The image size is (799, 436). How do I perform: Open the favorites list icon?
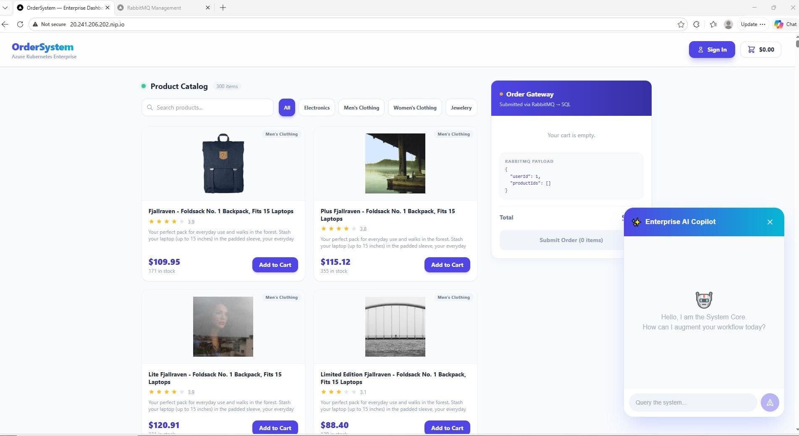(x=713, y=24)
